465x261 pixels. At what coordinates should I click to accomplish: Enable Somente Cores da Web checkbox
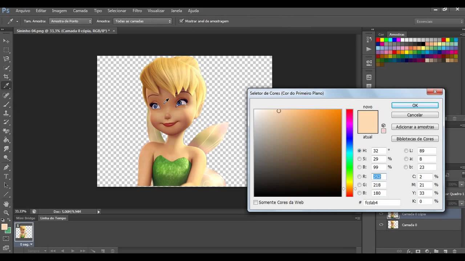tap(256, 202)
